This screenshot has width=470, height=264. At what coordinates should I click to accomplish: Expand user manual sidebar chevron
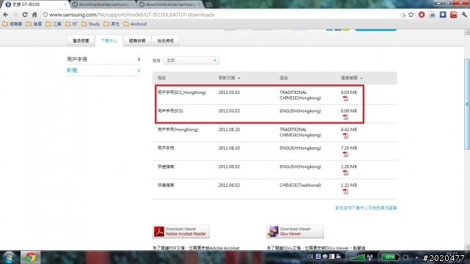point(139,59)
